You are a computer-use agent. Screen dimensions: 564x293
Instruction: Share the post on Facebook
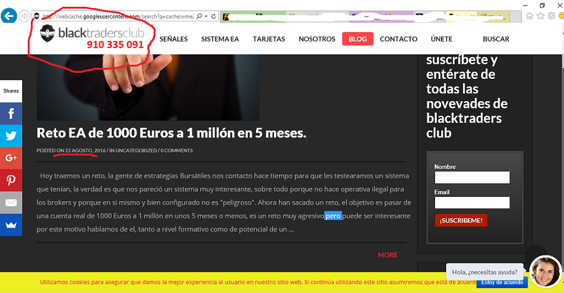coord(11,113)
